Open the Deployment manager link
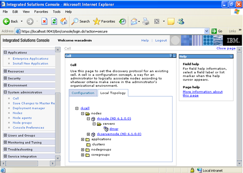Viewport: 243px width, 173px height. (29, 108)
